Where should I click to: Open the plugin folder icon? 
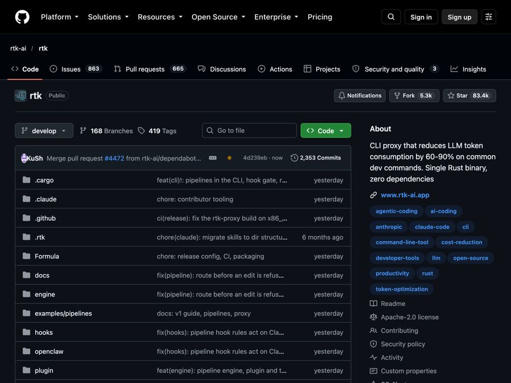[x=26, y=371]
